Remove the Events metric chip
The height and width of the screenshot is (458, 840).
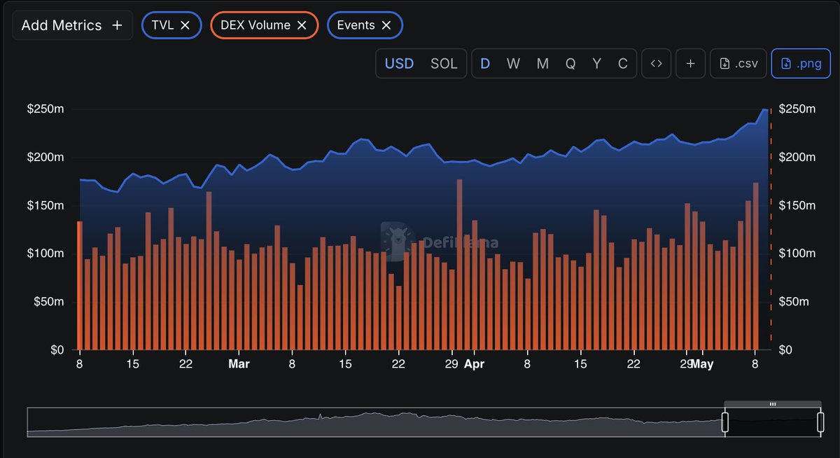pyautogui.click(x=386, y=25)
